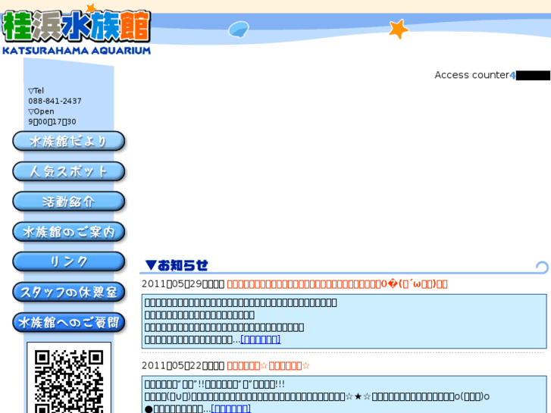Select the 活動紹介 navigation button
Viewport: 551px width, 413px height.
tap(68, 202)
